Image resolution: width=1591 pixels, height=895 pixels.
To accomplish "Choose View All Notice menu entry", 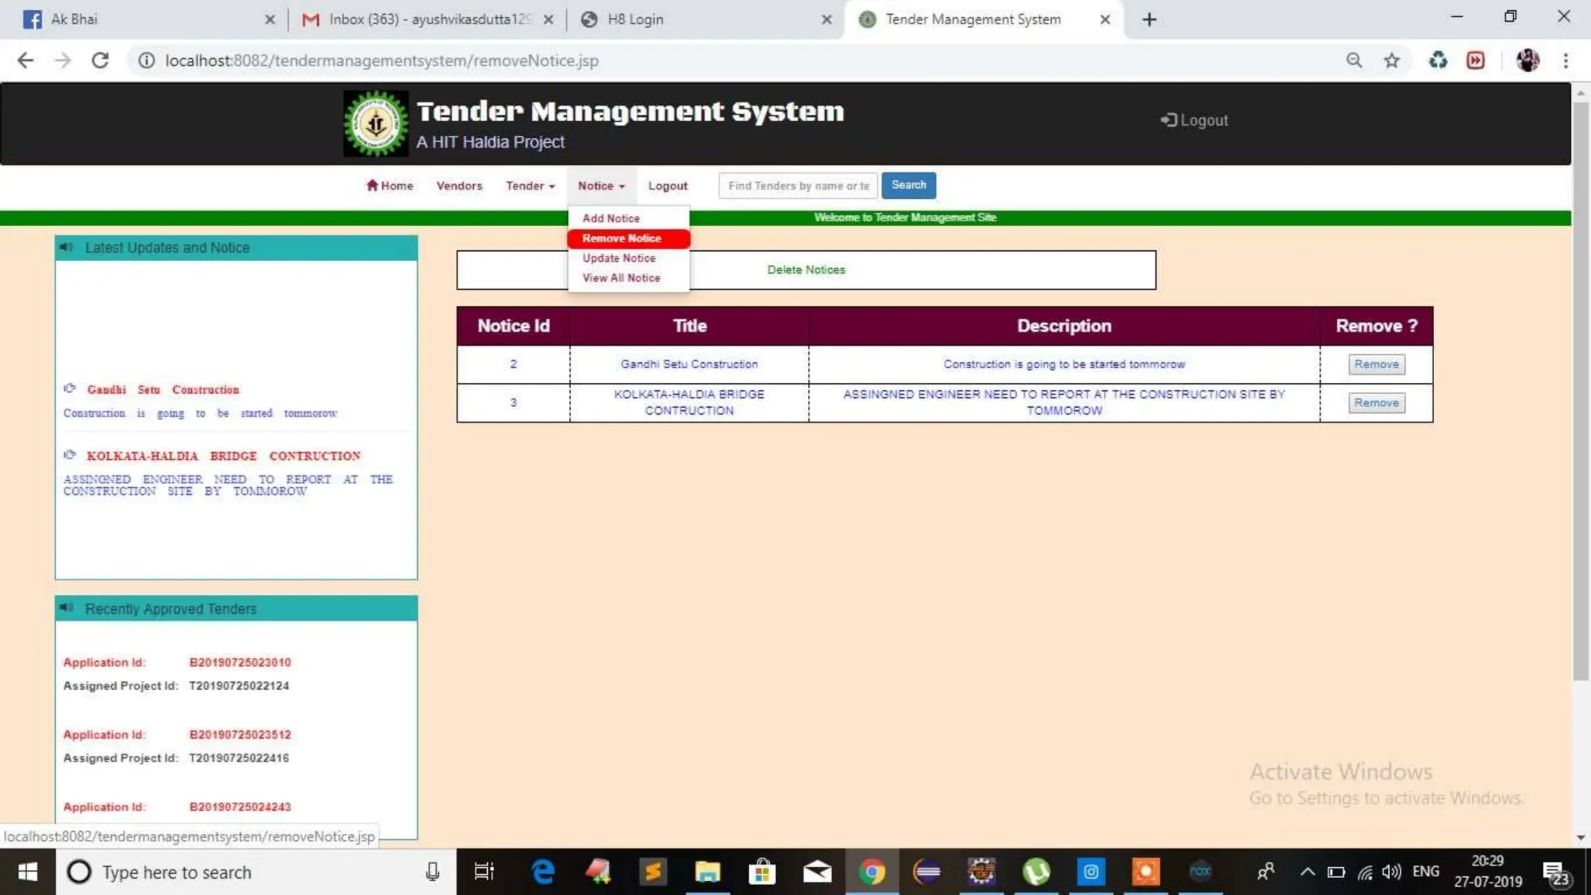I will 621,277.
